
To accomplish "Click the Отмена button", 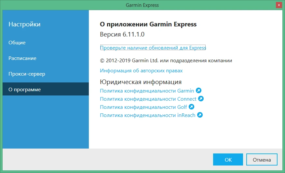I will tap(262, 160).
